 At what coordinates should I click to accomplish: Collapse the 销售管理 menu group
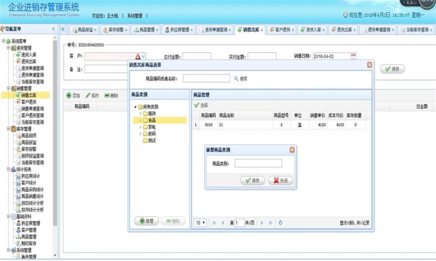(x=8, y=88)
